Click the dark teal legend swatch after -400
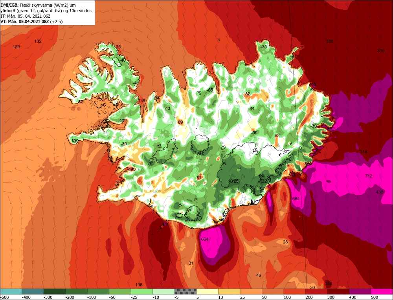This screenshot has width=393, height=300. 33,291
